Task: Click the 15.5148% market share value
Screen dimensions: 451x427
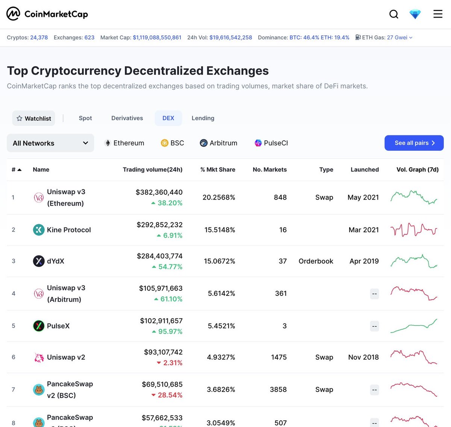Action: click(220, 230)
